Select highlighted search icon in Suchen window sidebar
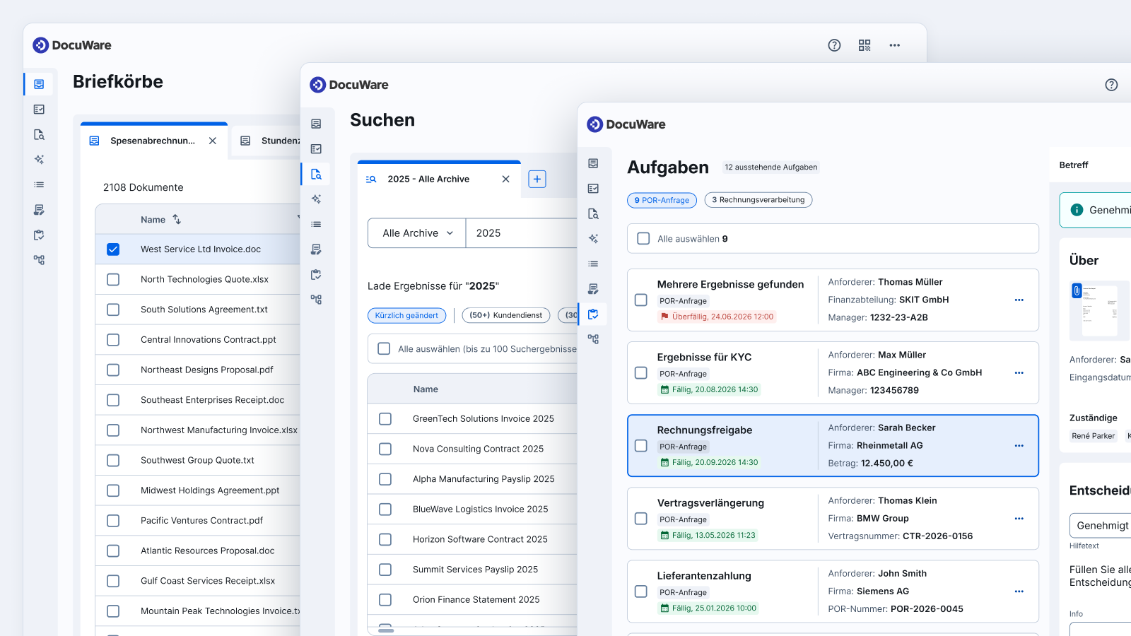 click(x=316, y=174)
